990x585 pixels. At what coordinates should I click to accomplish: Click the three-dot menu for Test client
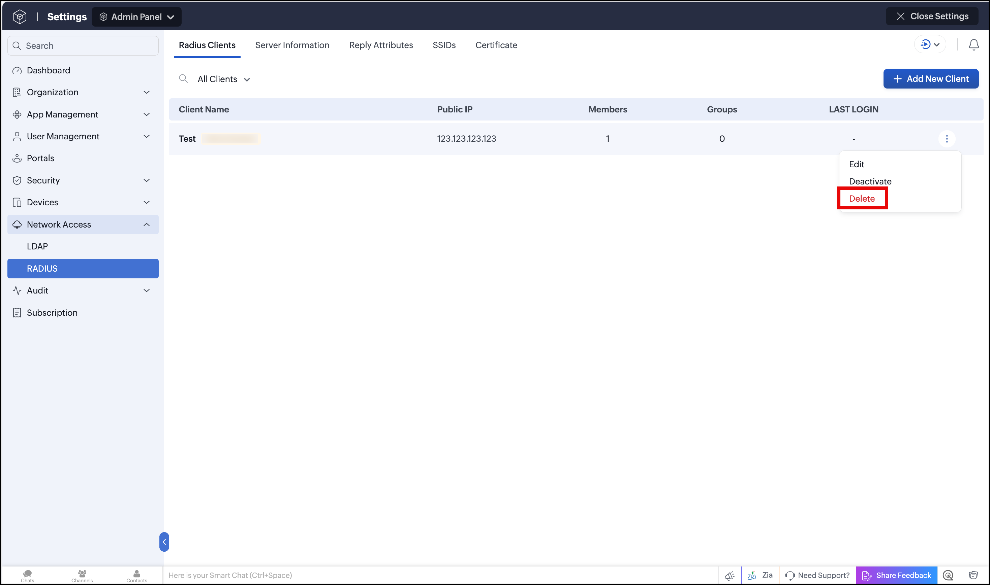(946, 139)
